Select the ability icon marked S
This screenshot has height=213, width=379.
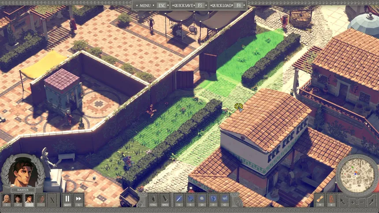pos(190,200)
